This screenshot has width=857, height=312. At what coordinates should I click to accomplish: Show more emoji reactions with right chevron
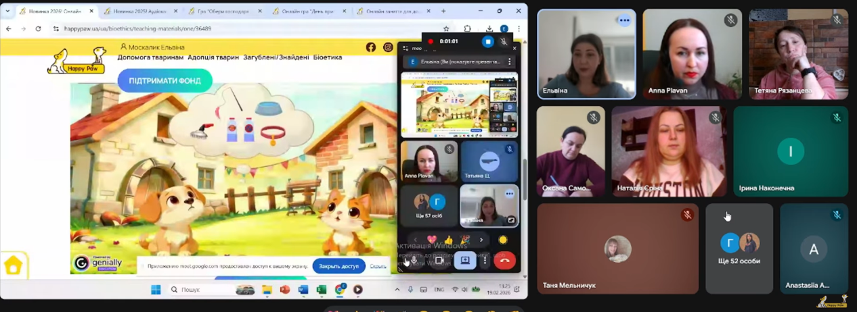pos(481,240)
